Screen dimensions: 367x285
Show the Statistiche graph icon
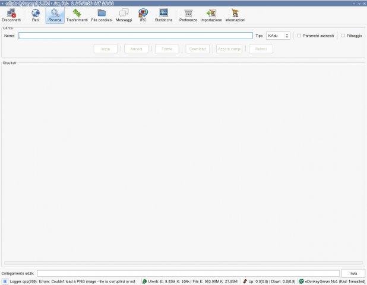163,13
